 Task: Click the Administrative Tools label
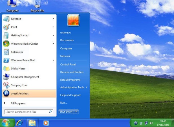click(72, 87)
